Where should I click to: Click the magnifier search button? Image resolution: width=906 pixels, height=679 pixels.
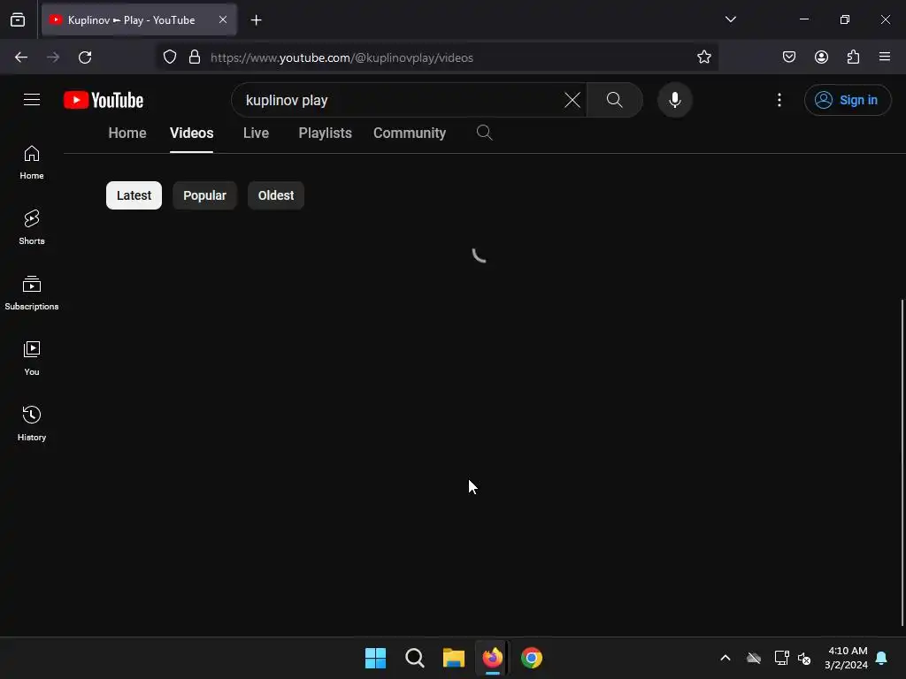[615, 100]
